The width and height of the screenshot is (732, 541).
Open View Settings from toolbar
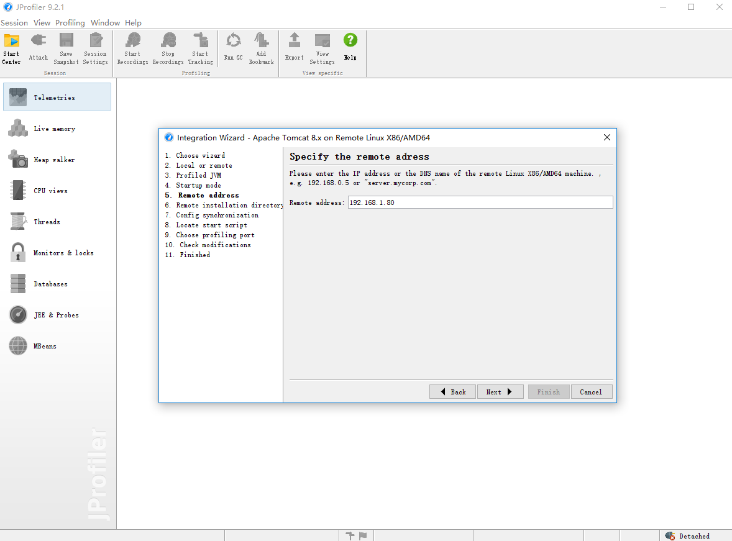(322, 48)
